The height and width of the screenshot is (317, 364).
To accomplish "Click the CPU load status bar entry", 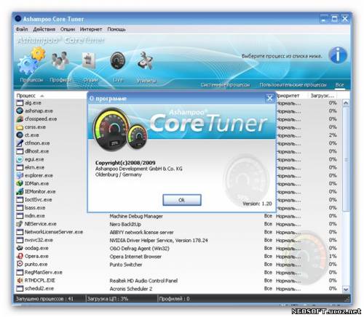I will (108, 299).
